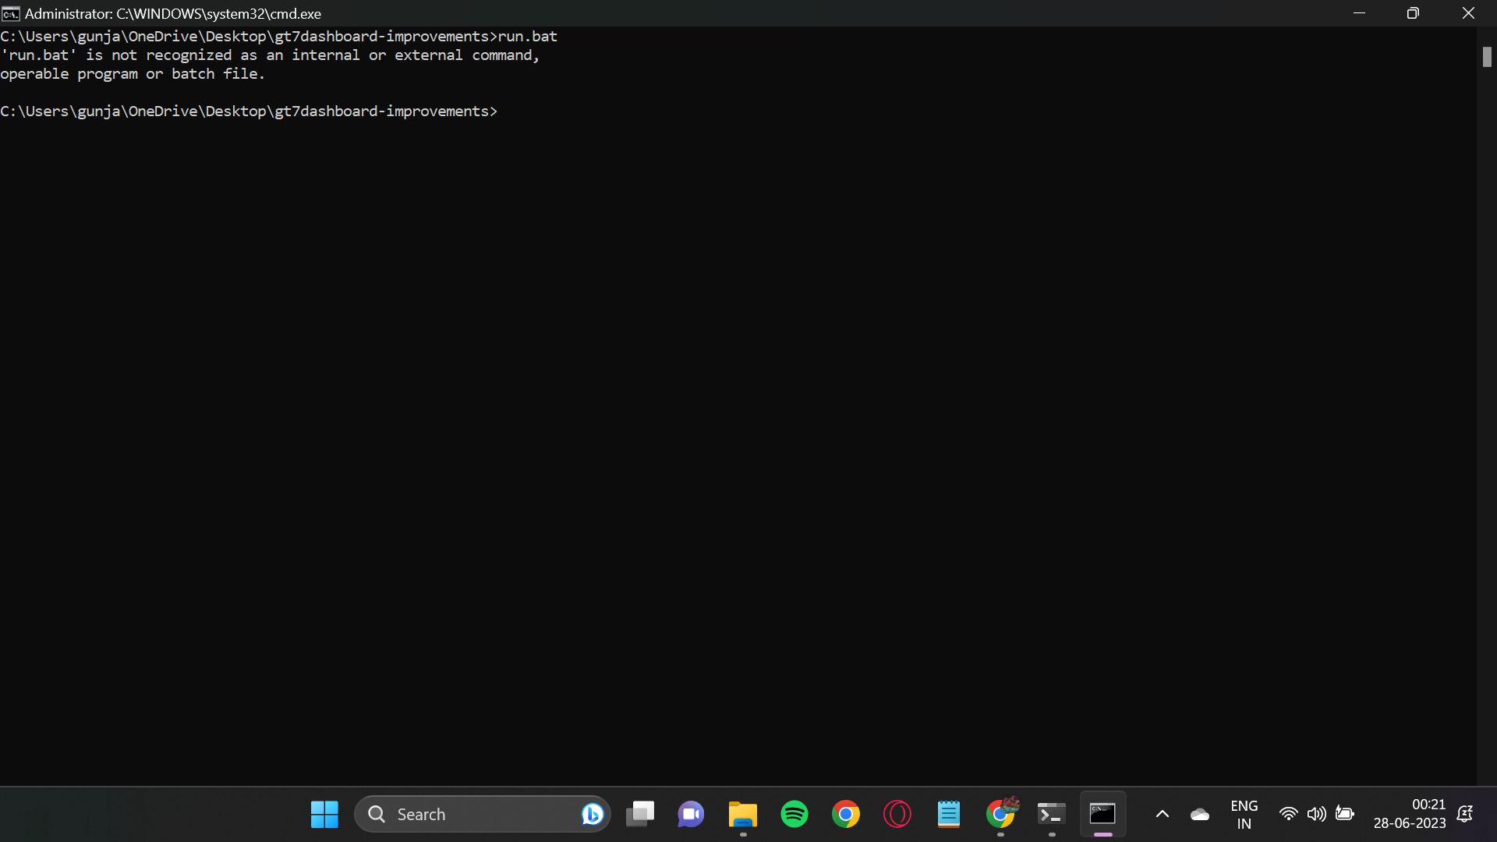Open the clock and notification center
This screenshot has height=842, width=1497.
pos(1409,813)
